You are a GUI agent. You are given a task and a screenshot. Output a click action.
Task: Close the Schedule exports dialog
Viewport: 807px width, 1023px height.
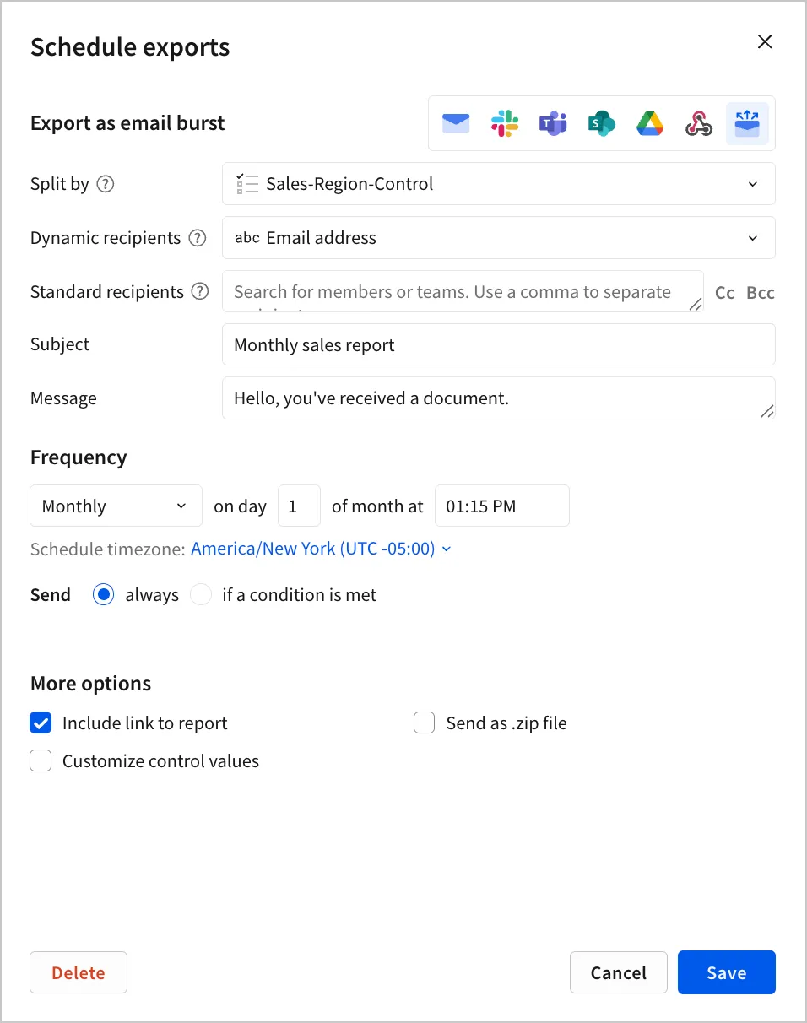(765, 42)
